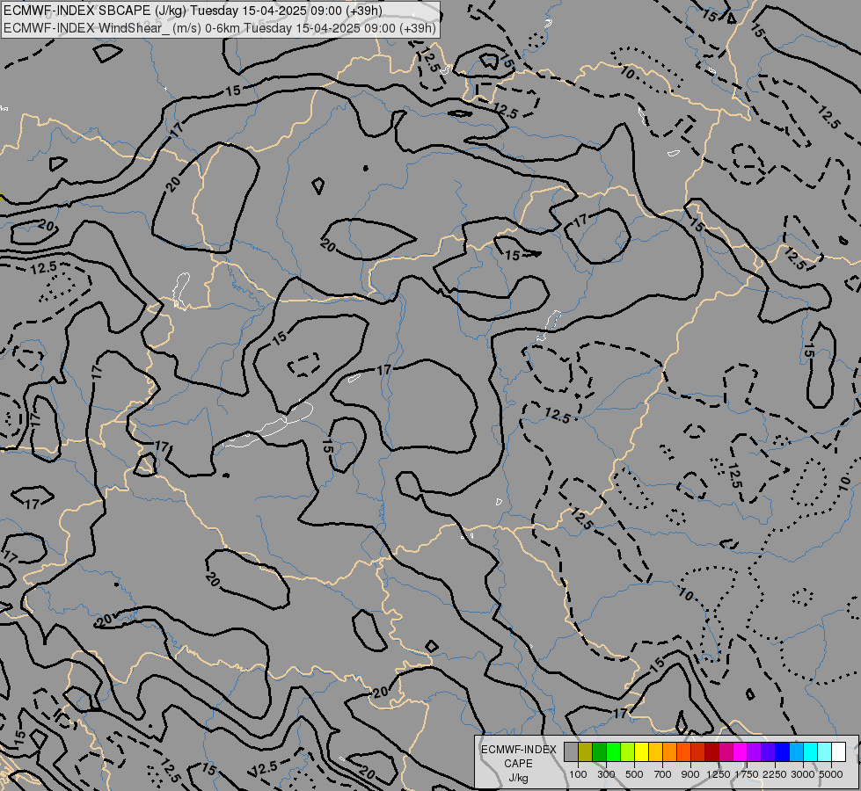Click the 700 legend value
The image size is (861, 791).
[663, 774]
